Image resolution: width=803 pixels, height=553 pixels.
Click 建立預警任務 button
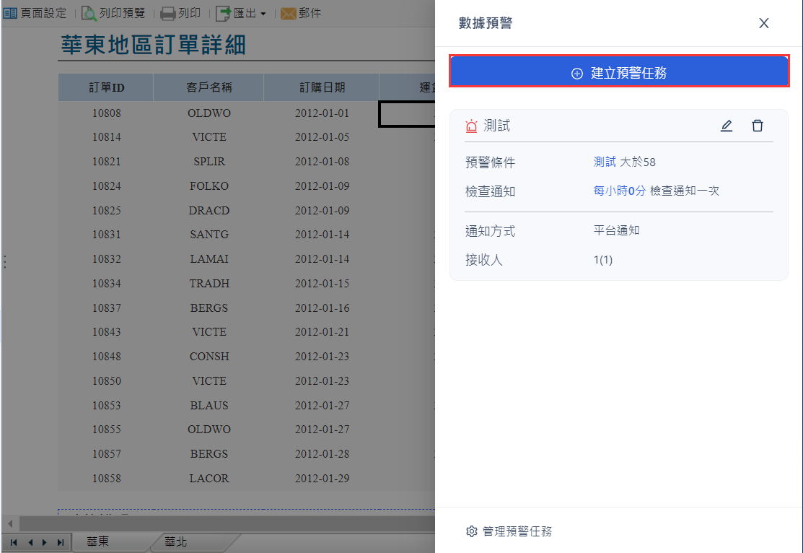tap(619, 73)
